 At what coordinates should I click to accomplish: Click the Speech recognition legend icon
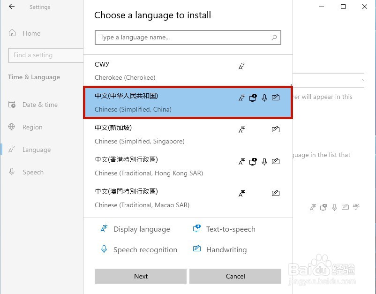(104, 249)
